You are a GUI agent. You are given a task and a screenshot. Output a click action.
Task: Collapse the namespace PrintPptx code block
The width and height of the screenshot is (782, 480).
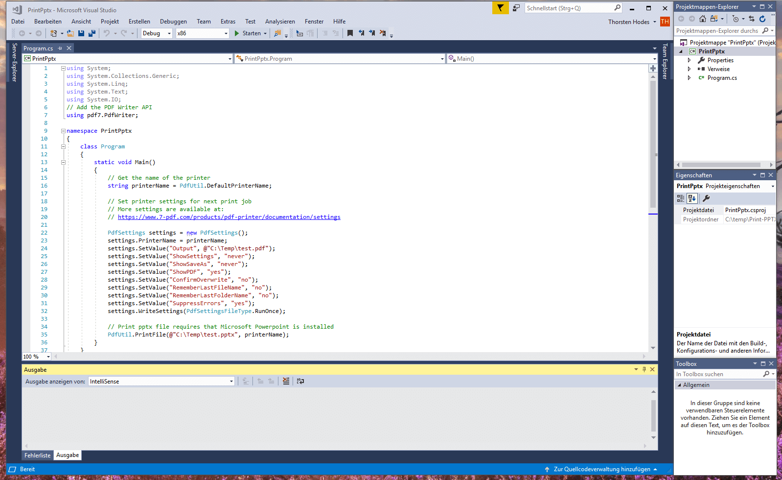pos(63,131)
